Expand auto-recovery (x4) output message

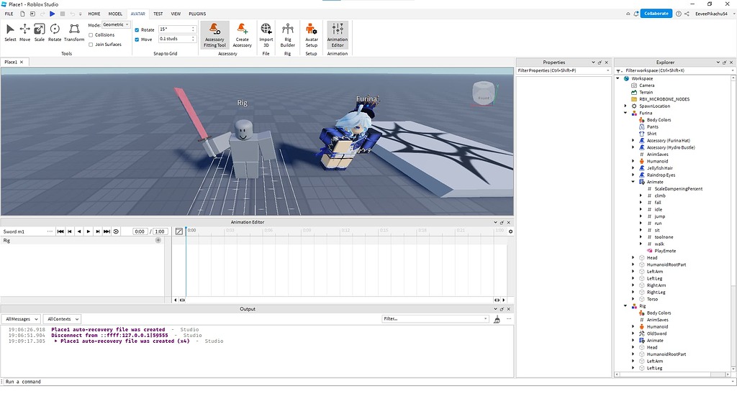(x=56, y=341)
